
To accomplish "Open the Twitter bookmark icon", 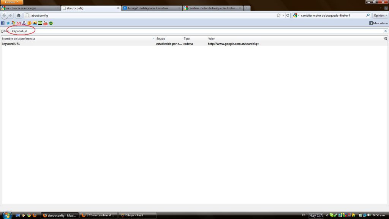I will (x=8, y=23).
